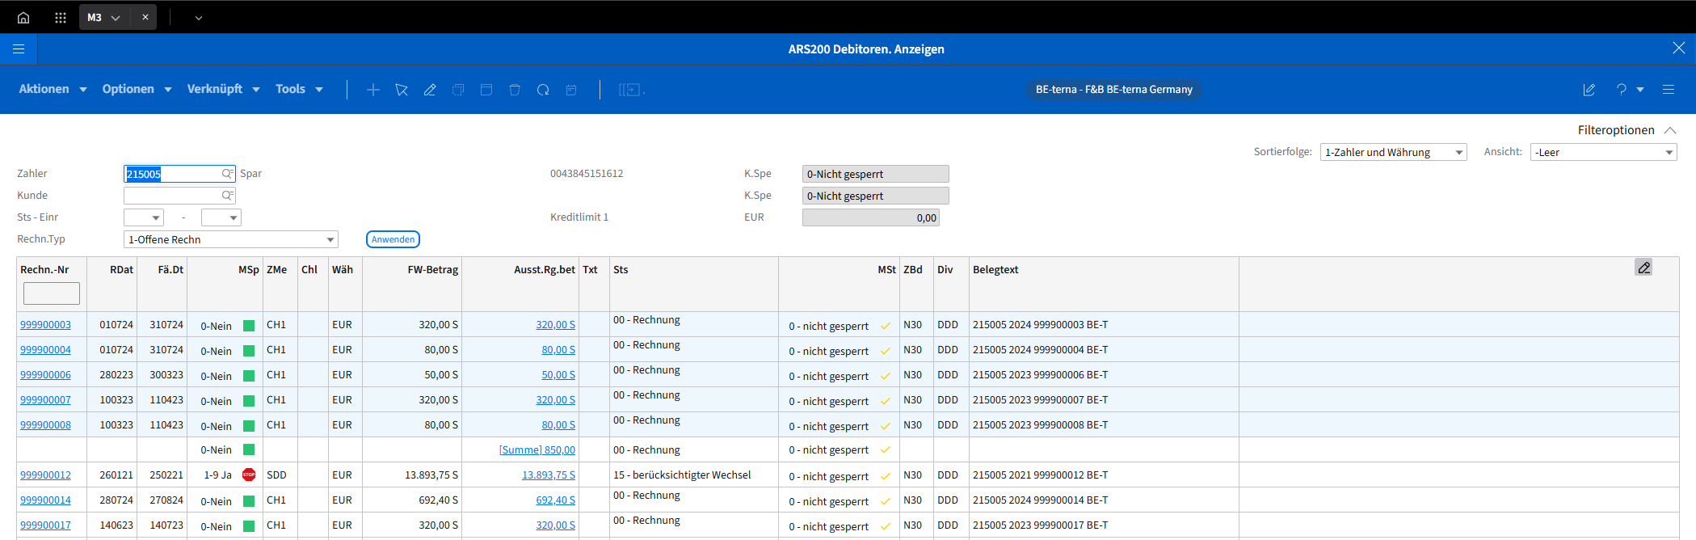
Task: Click green status square in the Summe row
Action: [249, 450]
